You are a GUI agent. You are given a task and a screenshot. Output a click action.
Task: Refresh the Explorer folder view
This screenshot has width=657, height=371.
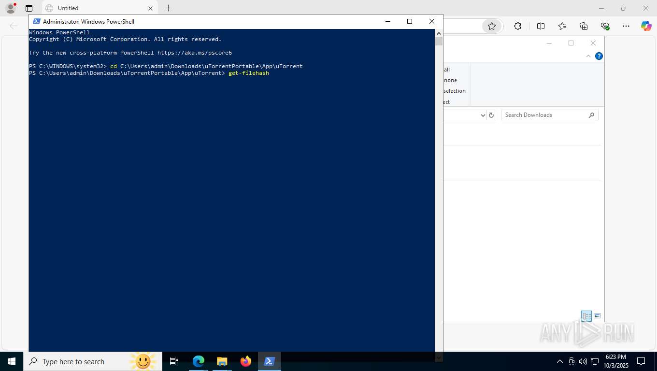491,115
